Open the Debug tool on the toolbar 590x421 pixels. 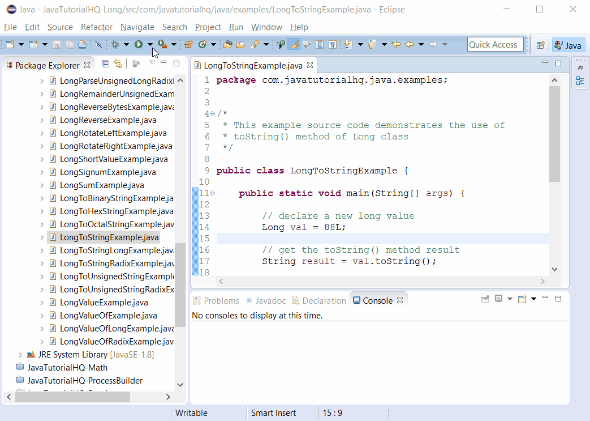[x=114, y=45]
